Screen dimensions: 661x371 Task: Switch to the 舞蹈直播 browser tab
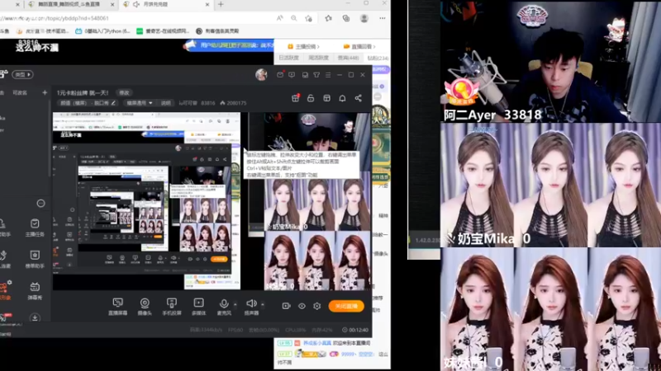pos(69,4)
